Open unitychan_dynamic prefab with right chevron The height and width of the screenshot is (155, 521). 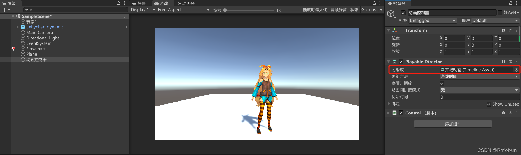tap(126, 27)
